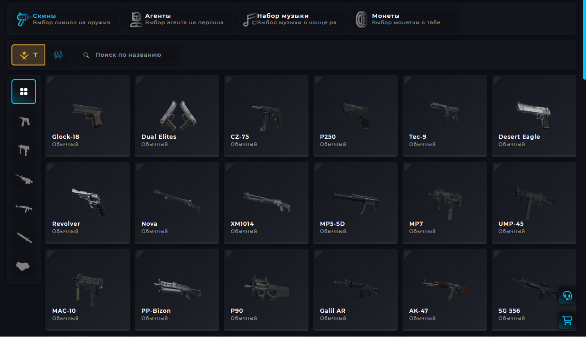Screen dimensions: 586x337
Task: Filter by pistols category icon
Action: coord(24,121)
